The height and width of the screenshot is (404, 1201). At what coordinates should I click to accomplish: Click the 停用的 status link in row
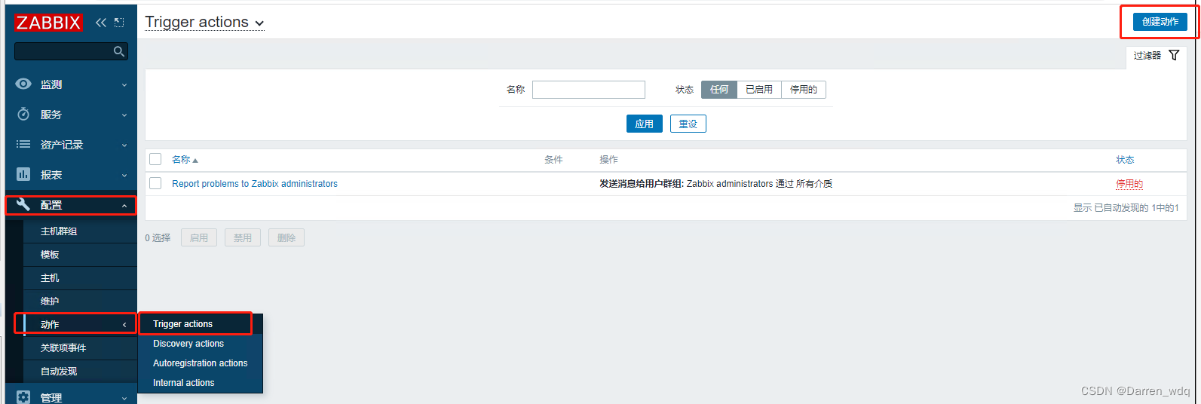(1129, 184)
